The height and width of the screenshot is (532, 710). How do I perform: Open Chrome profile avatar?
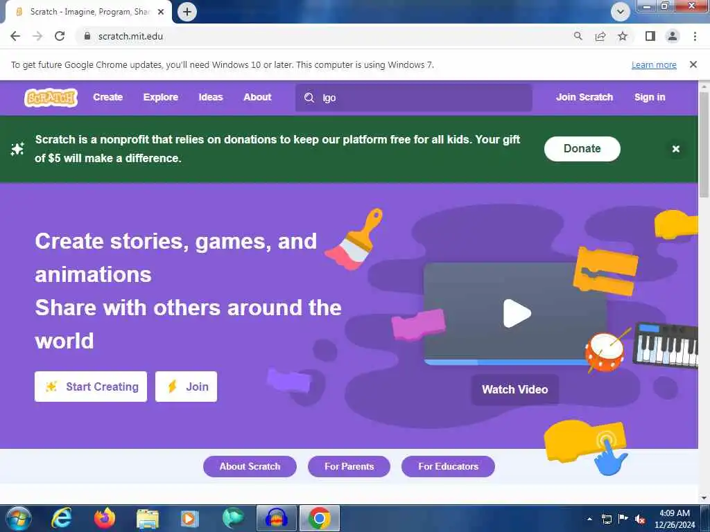pyautogui.click(x=673, y=36)
